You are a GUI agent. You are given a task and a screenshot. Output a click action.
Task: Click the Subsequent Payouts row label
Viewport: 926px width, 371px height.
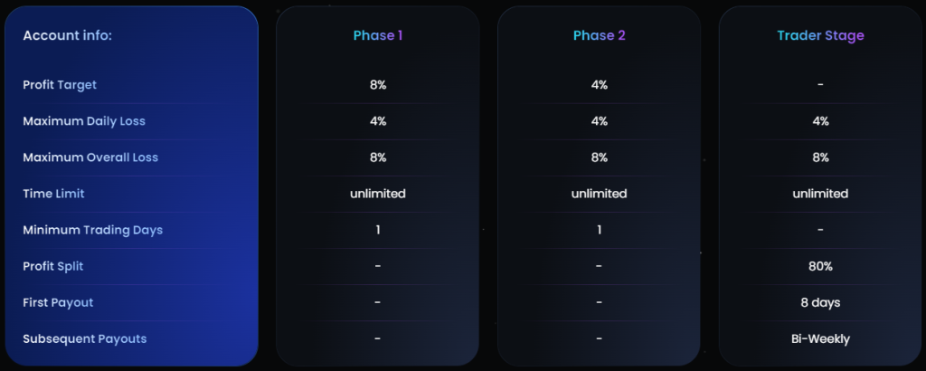point(85,338)
